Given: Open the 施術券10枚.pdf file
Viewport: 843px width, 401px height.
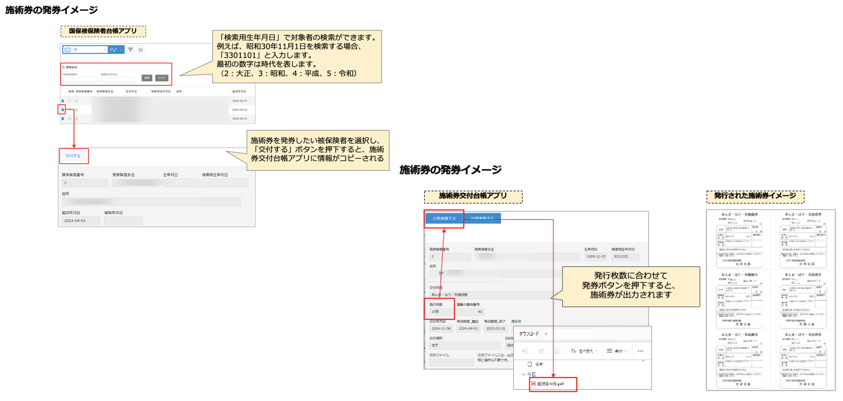Looking at the screenshot, I should click(x=550, y=384).
